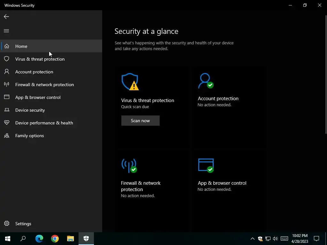The width and height of the screenshot is (327, 245).
Task: Open App & browser control tile title
Action: [222, 183]
